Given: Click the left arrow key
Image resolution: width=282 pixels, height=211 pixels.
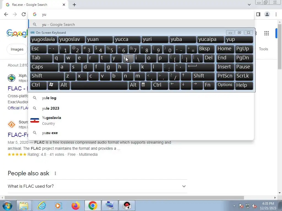Looking at the screenshot, I should point(174,85).
